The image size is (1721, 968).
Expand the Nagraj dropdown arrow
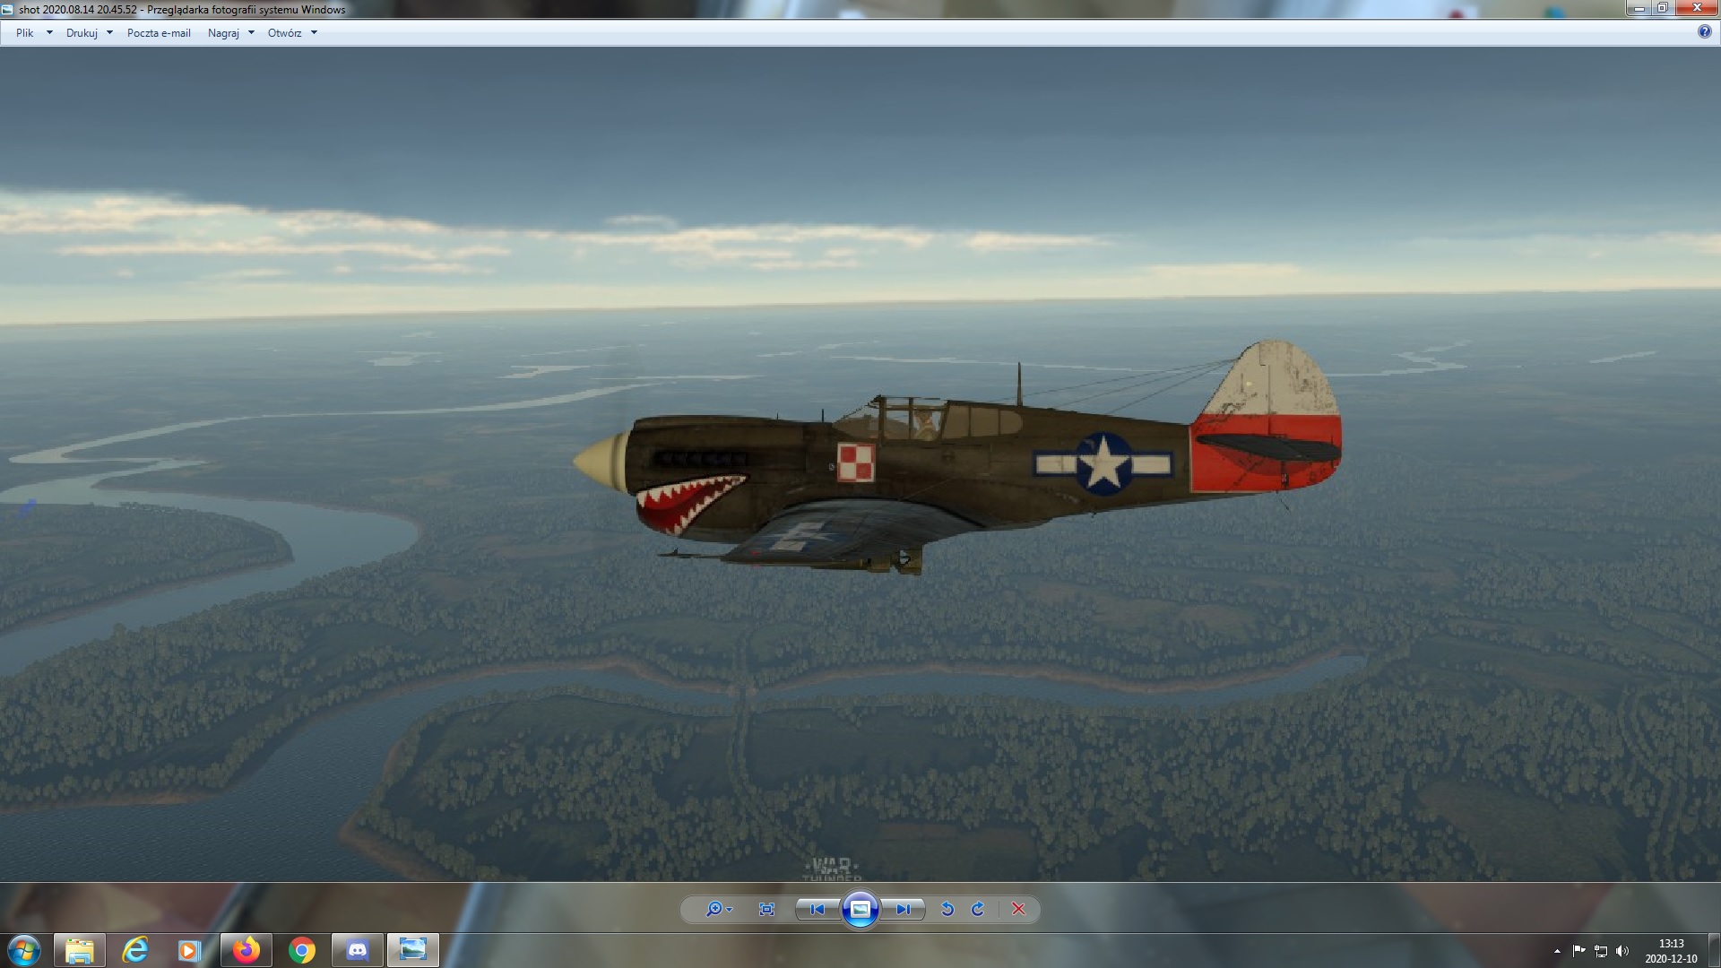[x=251, y=33]
